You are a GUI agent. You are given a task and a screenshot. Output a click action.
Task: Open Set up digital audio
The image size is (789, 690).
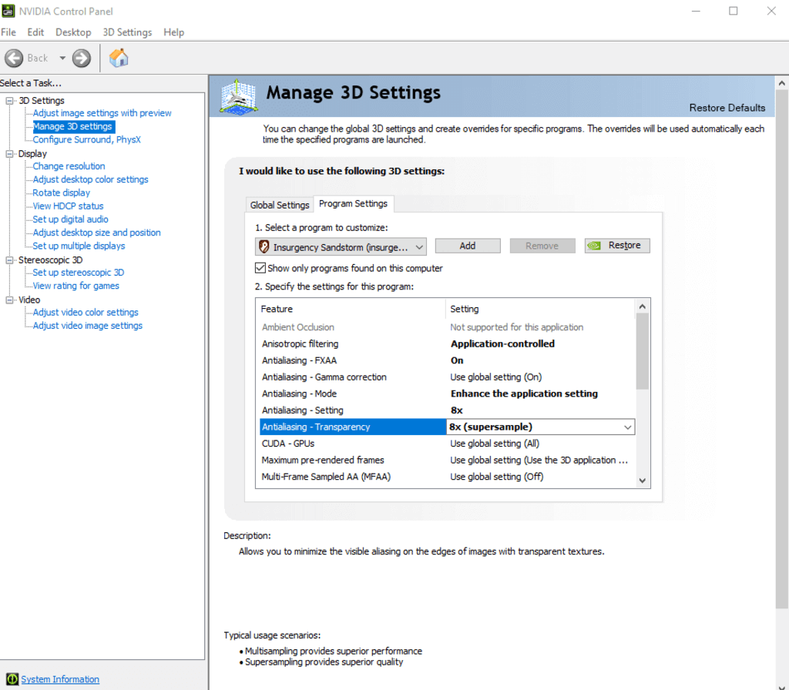(x=70, y=219)
